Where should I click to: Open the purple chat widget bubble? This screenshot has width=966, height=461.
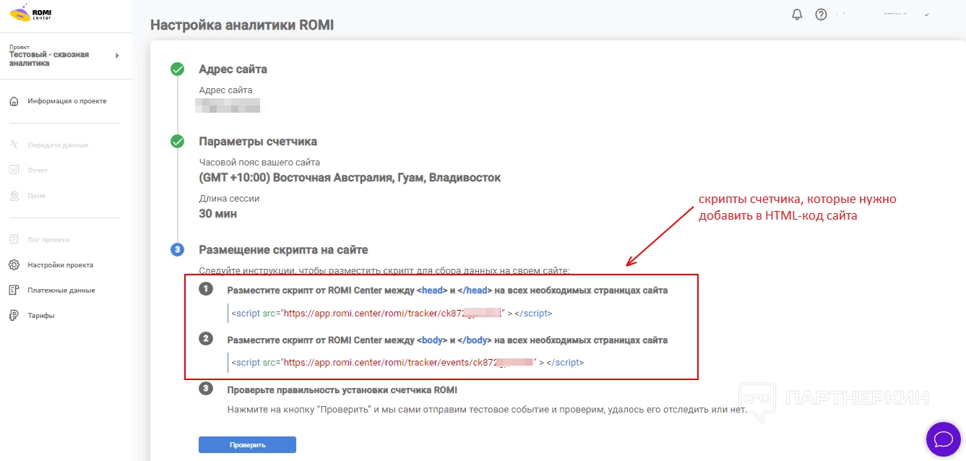pyautogui.click(x=944, y=439)
